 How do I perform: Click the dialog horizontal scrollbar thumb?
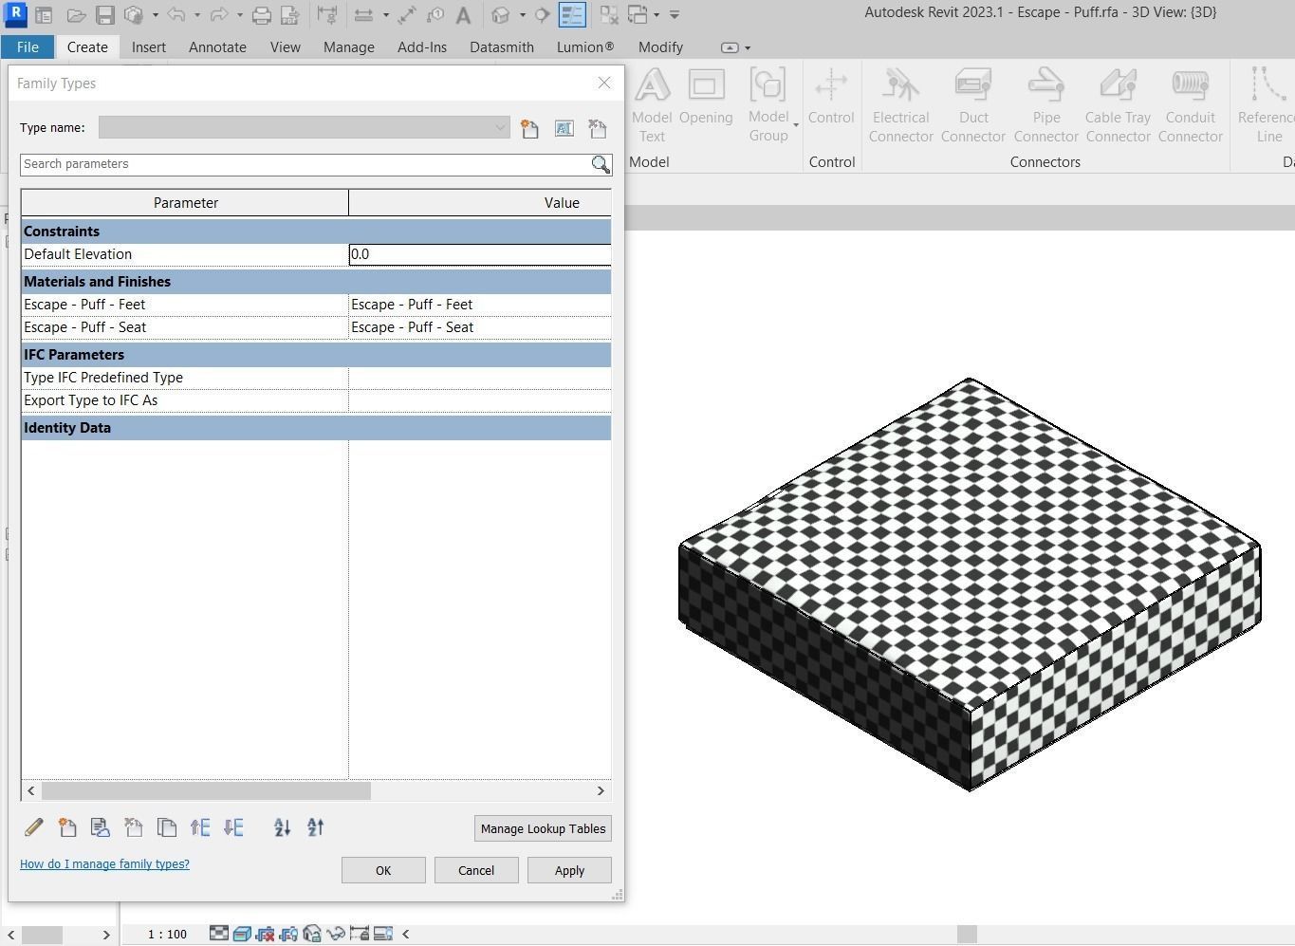pyautogui.click(x=206, y=790)
